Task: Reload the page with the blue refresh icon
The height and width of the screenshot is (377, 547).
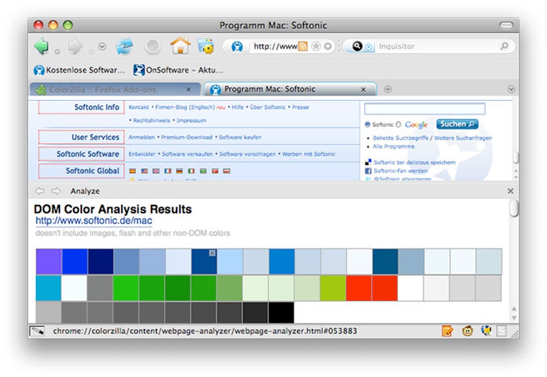Action: coord(124,46)
